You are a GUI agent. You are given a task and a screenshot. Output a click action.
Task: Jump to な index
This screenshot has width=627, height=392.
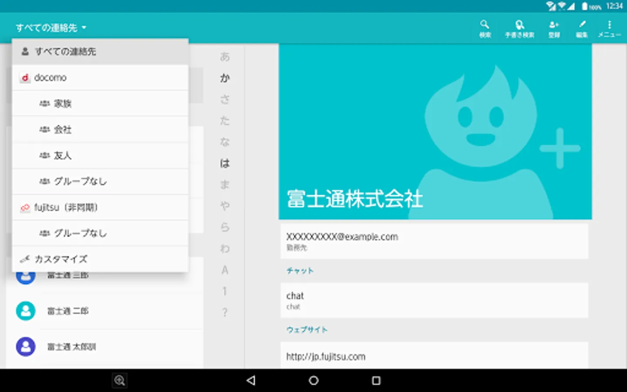point(225,142)
